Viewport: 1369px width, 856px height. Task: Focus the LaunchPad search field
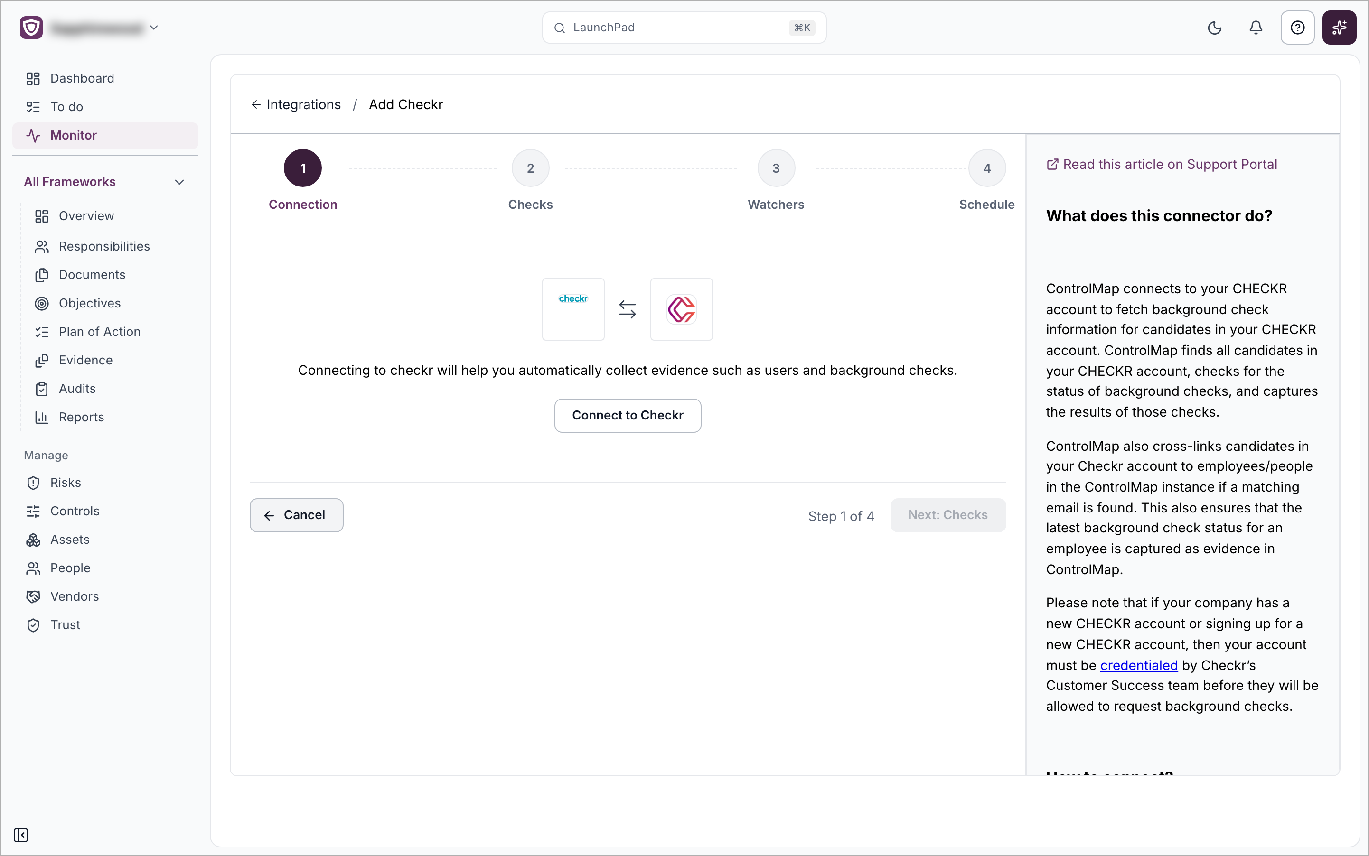(x=684, y=28)
